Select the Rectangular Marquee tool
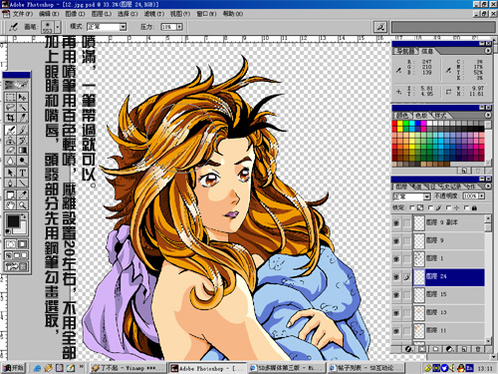Image resolution: width=498 pixels, height=374 pixels. [x=10, y=97]
